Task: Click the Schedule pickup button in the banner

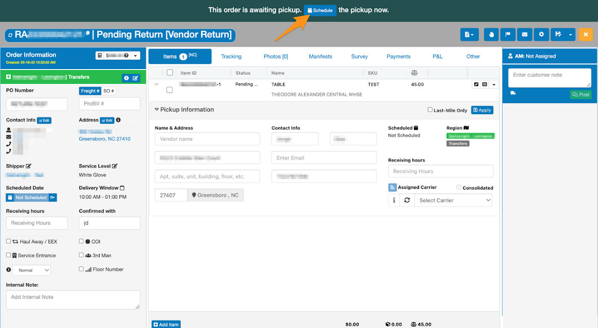Action: click(320, 10)
